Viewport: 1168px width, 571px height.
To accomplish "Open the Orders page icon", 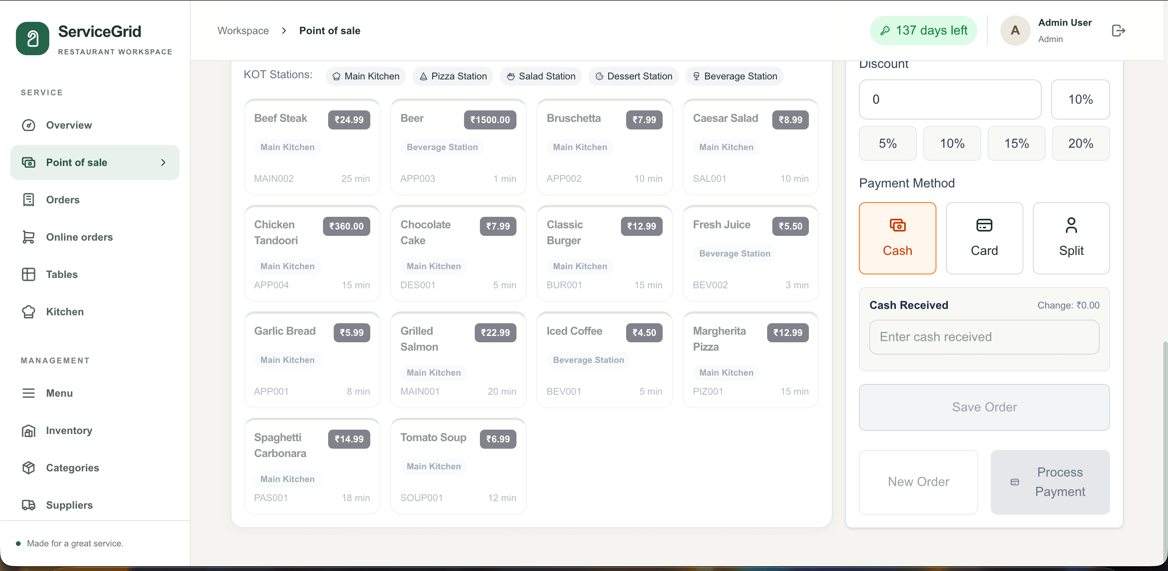I will (x=29, y=200).
